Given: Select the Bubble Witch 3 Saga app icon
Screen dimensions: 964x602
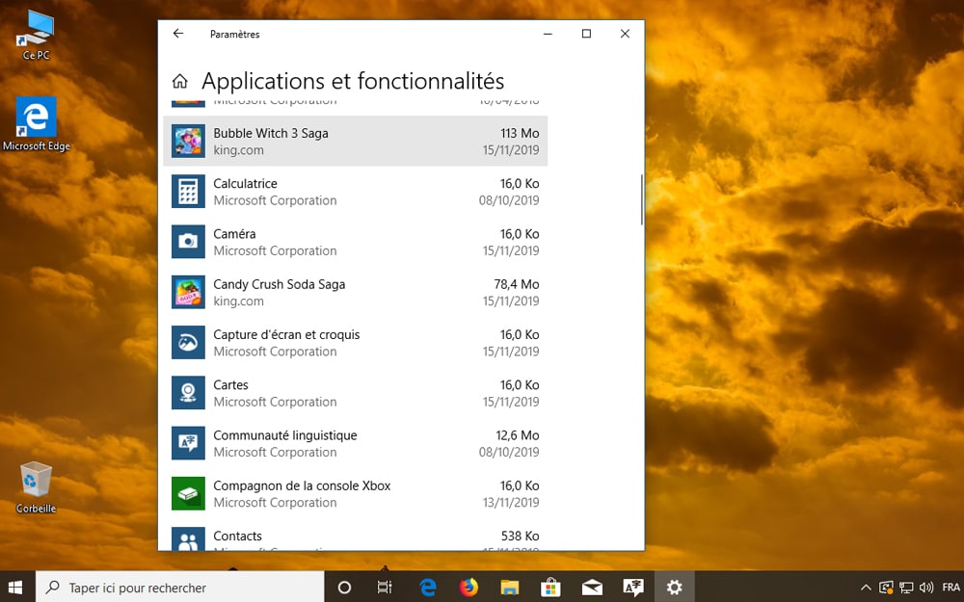Looking at the screenshot, I should [x=188, y=141].
